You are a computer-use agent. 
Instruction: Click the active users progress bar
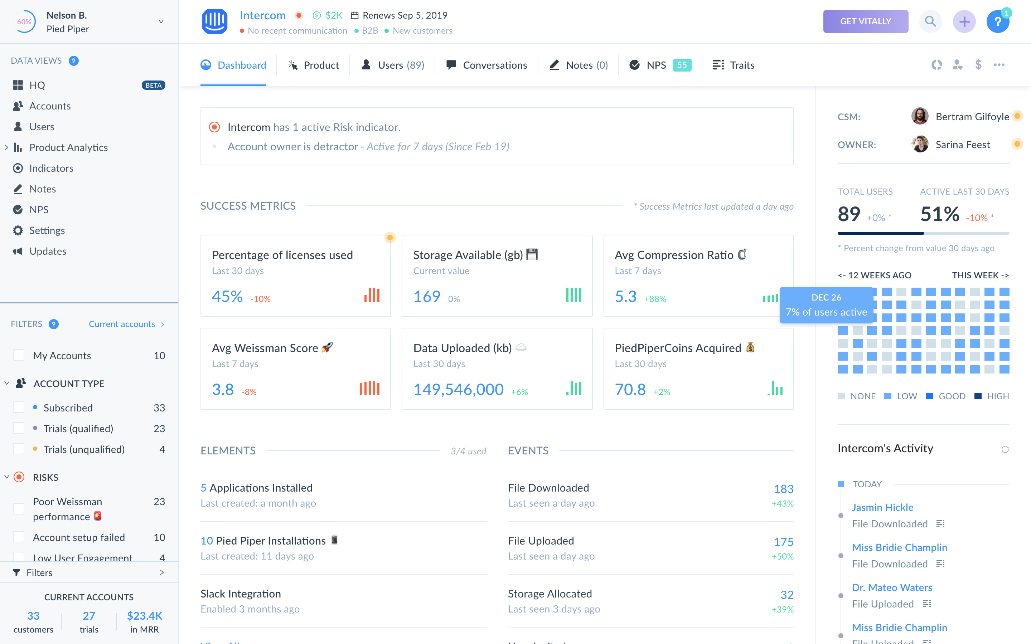(923, 233)
